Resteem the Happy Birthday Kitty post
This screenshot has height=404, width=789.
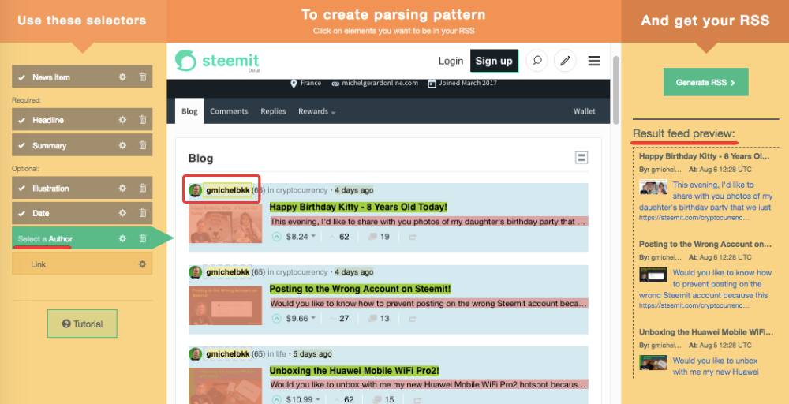coord(413,237)
